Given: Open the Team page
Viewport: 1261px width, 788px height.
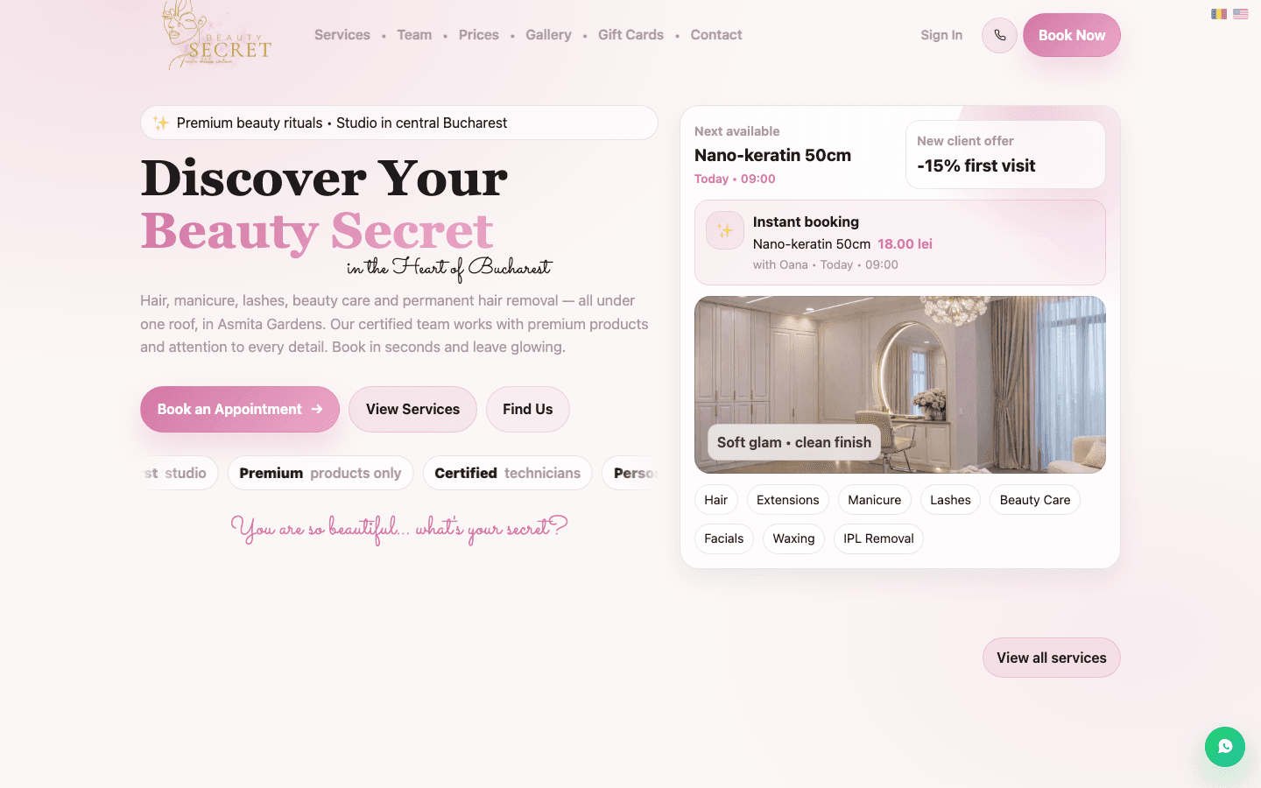Looking at the screenshot, I should coord(414,35).
